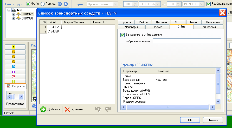Switch to the Прочее tab

click(157, 27)
